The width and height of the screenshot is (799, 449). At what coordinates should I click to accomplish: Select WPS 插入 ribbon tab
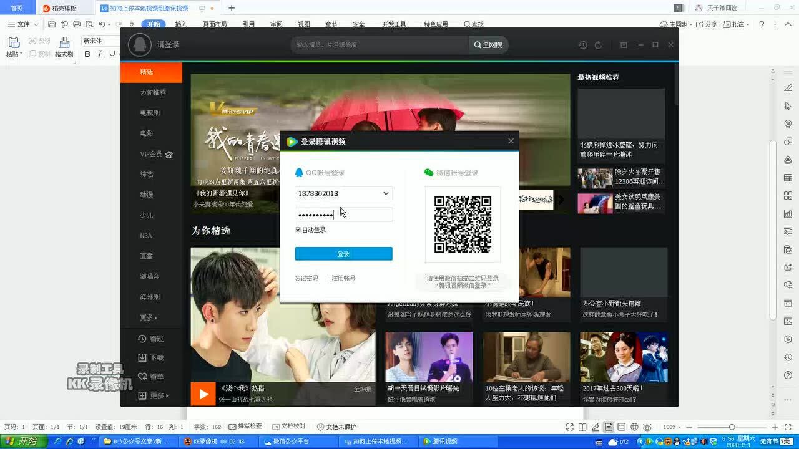tap(181, 24)
